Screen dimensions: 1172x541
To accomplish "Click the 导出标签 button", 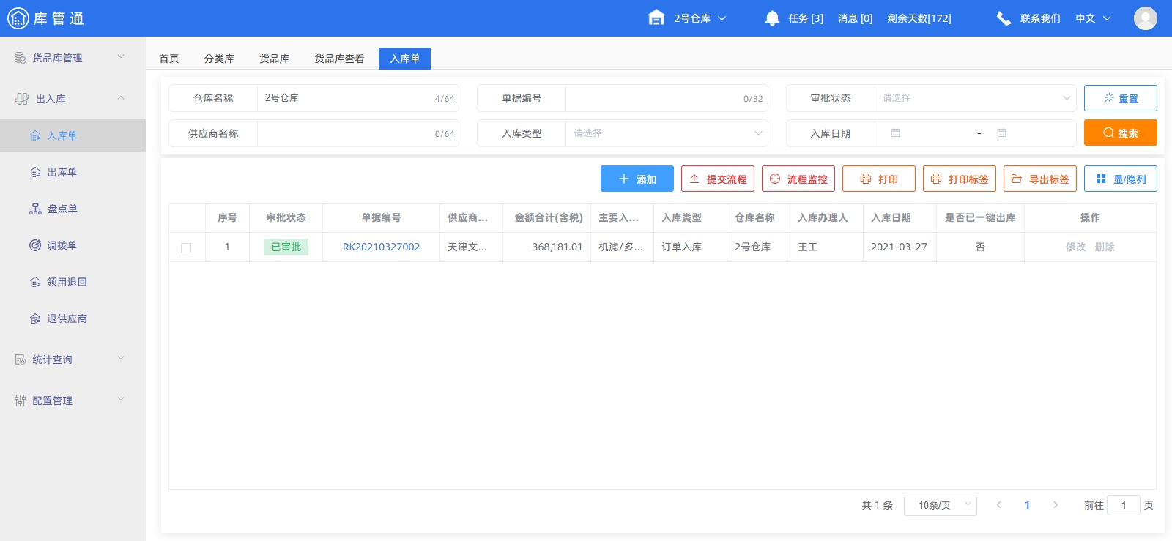I will 1040,179.
